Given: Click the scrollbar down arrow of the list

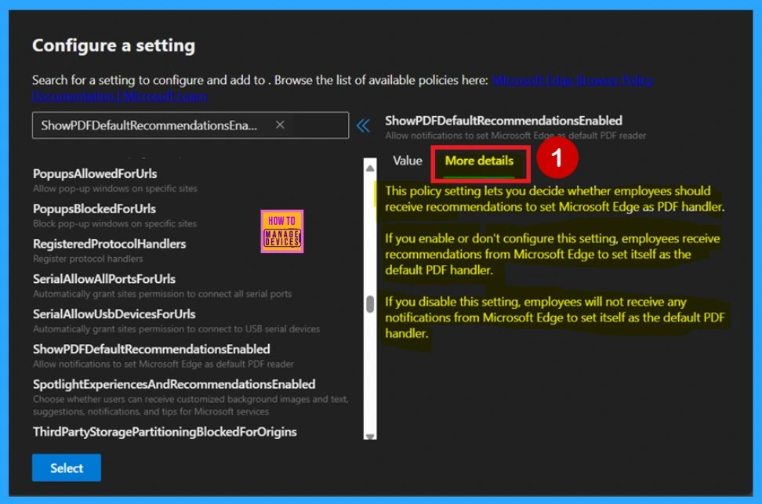Looking at the screenshot, I should (370, 436).
